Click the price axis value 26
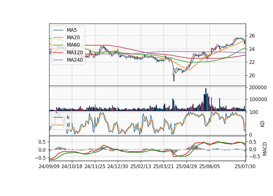Viewport: 273px width, 196px height. (x=252, y=36)
